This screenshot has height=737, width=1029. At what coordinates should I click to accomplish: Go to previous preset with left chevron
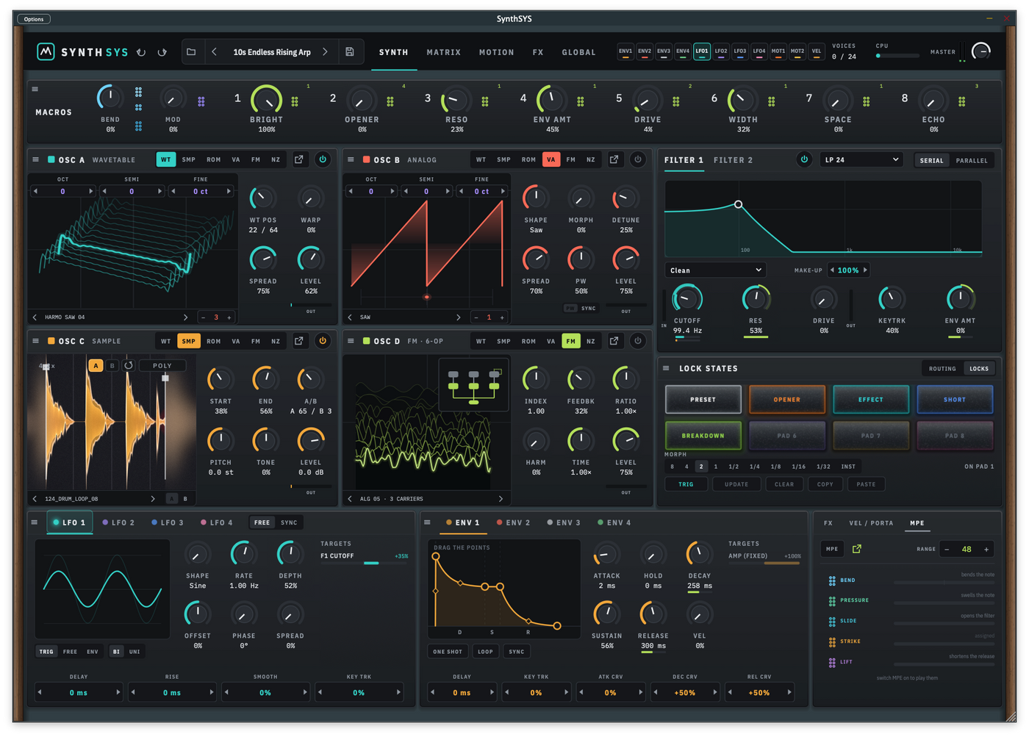pos(214,52)
